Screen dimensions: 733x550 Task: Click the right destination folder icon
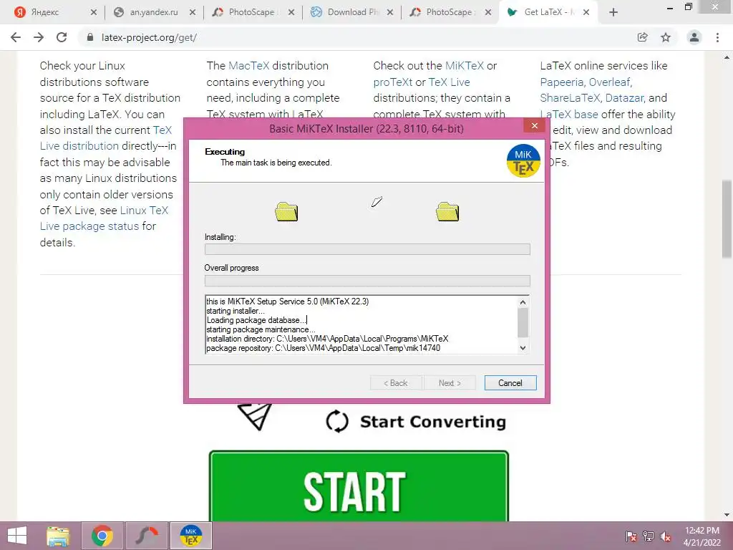click(x=447, y=211)
